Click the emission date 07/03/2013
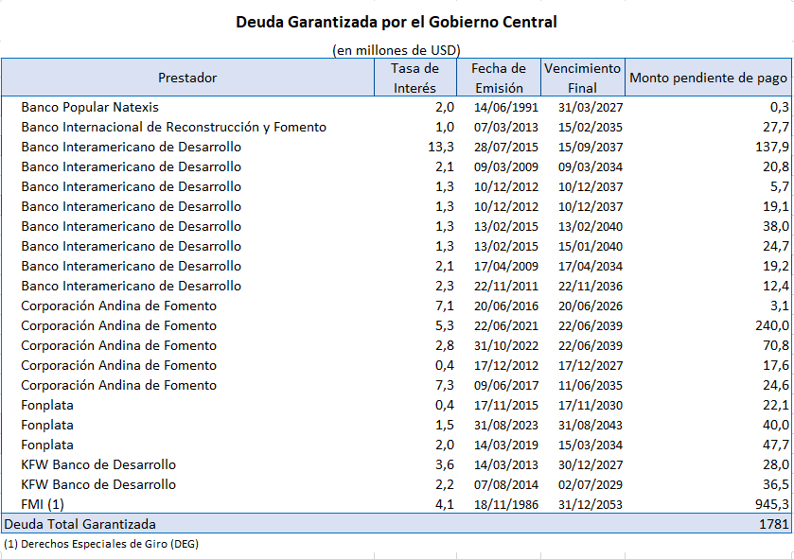 tap(506, 127)
